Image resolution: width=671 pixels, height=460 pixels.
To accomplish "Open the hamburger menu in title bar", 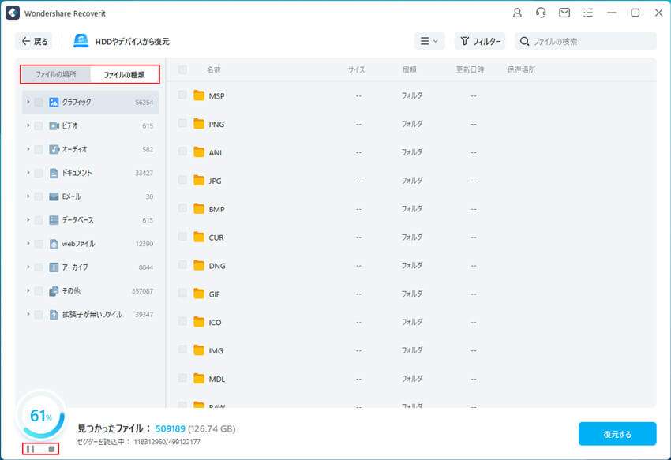I will (x=588, y=13).
